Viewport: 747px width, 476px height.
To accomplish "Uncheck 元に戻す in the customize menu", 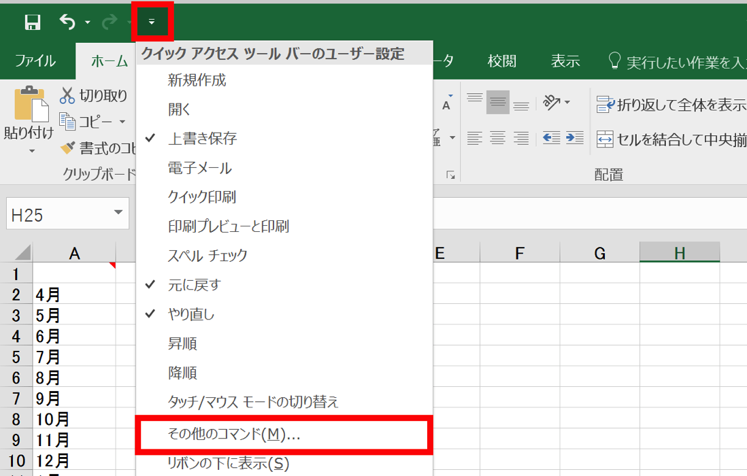I will point(194,285).
